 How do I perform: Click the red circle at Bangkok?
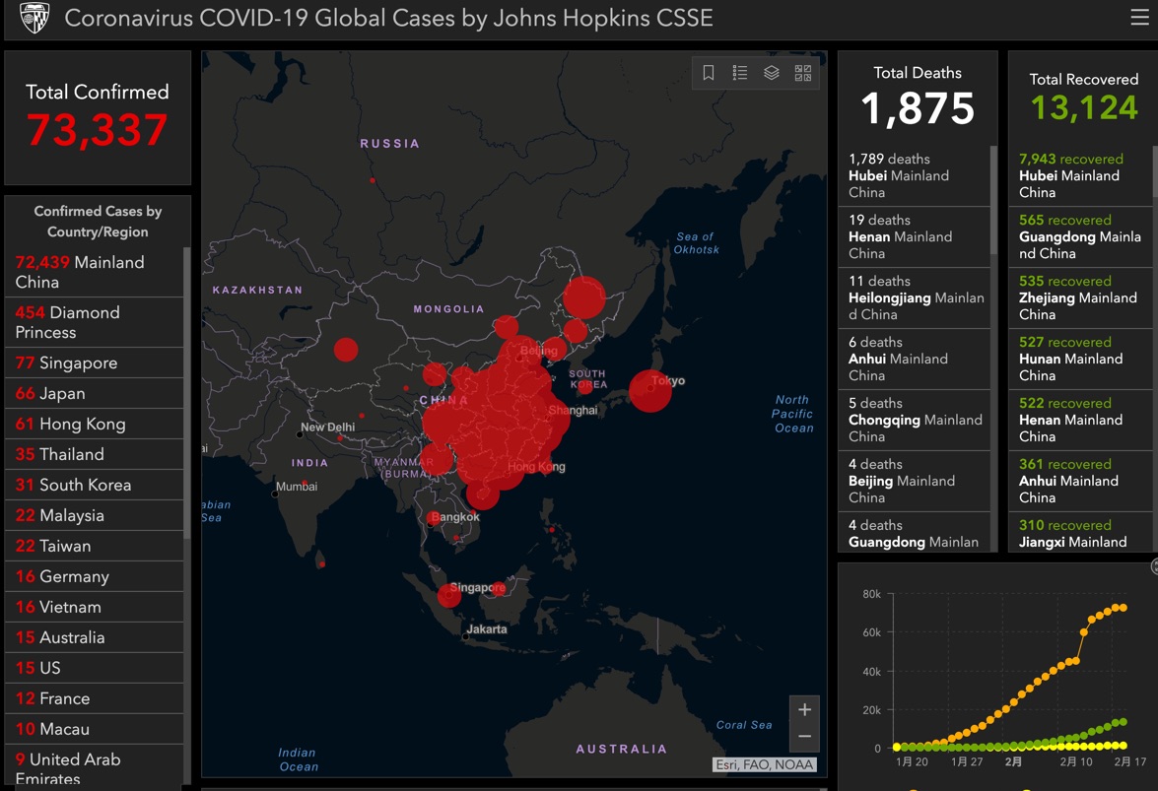coord(434,518)
